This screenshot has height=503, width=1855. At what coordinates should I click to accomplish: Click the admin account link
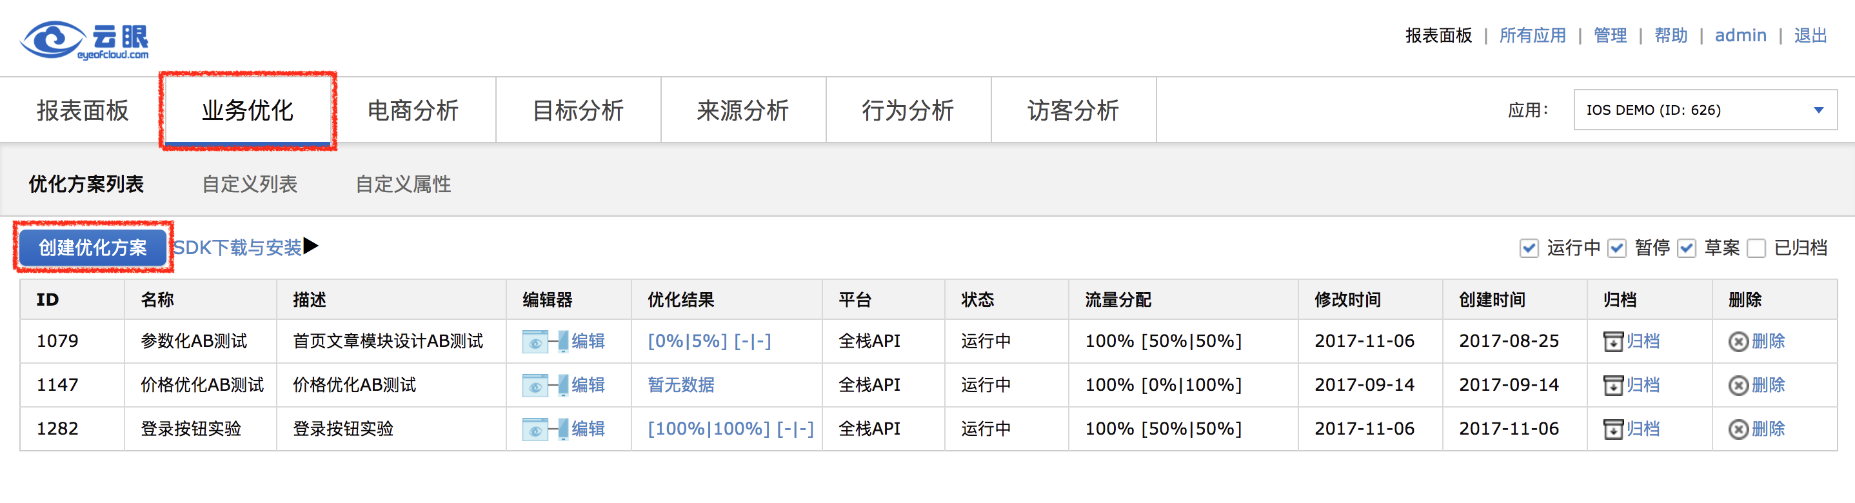coord(1740,35)
